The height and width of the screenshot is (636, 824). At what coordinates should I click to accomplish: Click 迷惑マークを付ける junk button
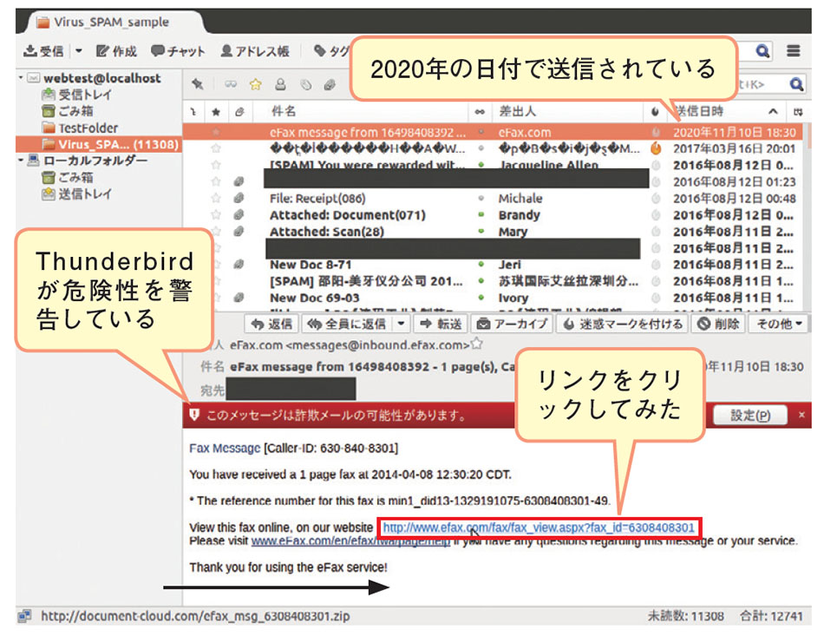pos(623,324)
